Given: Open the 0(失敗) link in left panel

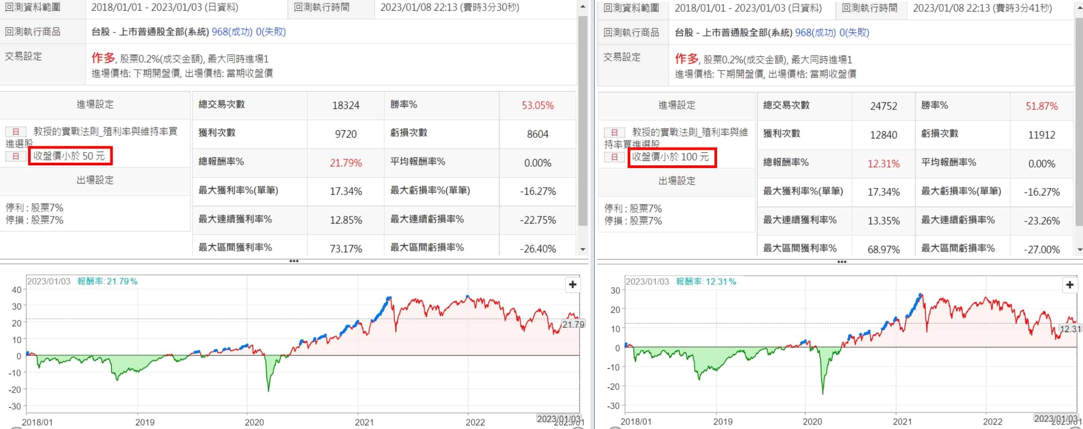Looking at the screenshot, I should point(271,32).
